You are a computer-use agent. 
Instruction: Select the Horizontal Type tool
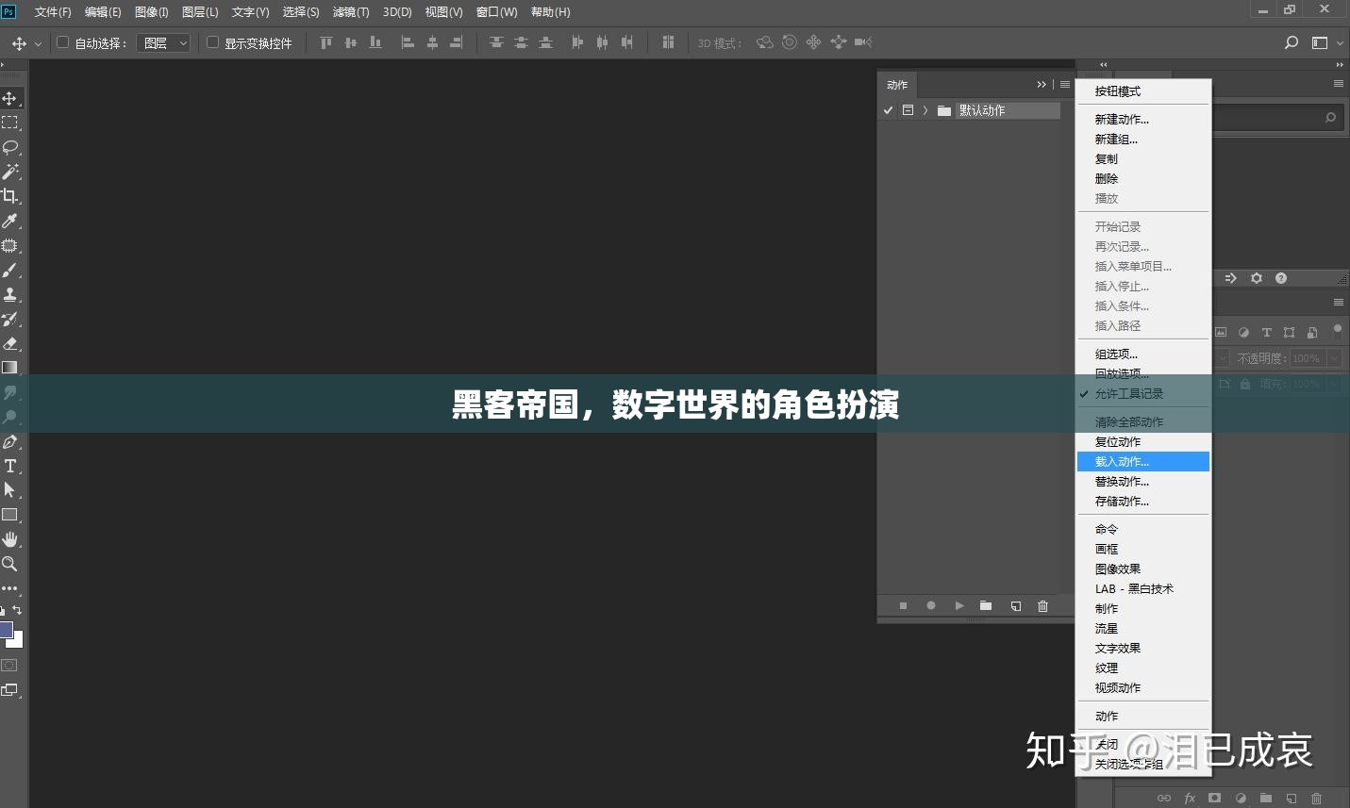9,466
